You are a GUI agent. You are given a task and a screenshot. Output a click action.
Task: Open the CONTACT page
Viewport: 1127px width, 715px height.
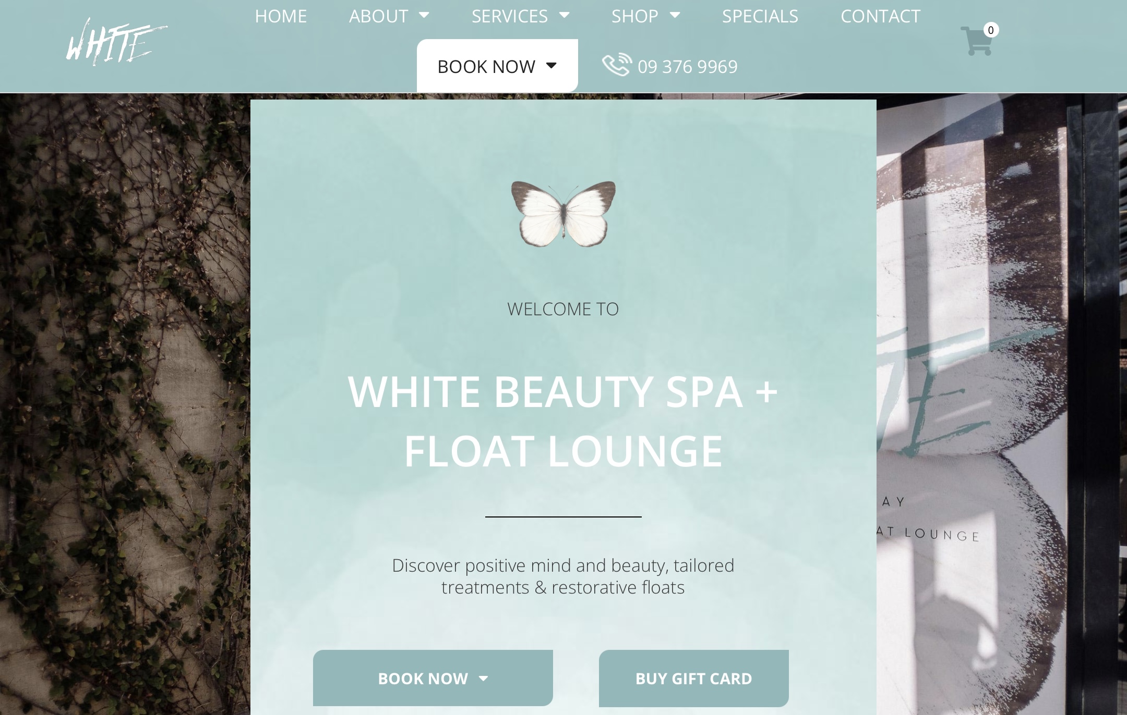881,16
